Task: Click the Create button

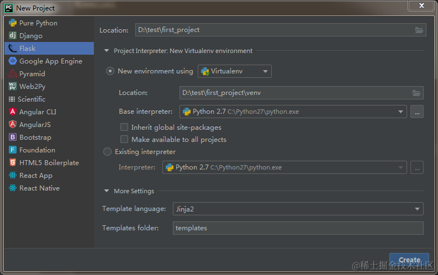Action: [x=409, y=260]
